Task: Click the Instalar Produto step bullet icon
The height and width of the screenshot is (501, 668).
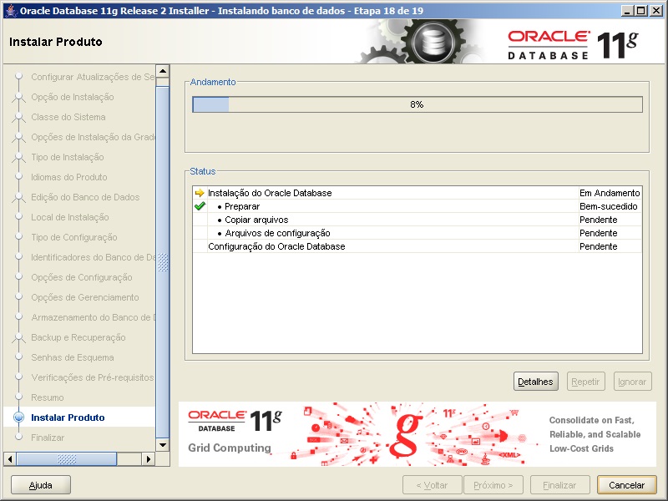Action: click(x=18, y=417)
